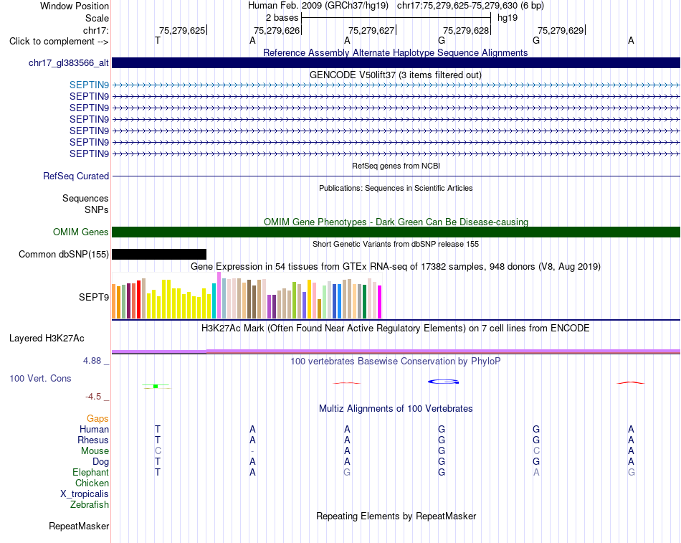
Task: Click the 'Human Feb. 2009 (GRCh37/hg19)' header text
Action: pyautogui.click(x=318, y=6)
